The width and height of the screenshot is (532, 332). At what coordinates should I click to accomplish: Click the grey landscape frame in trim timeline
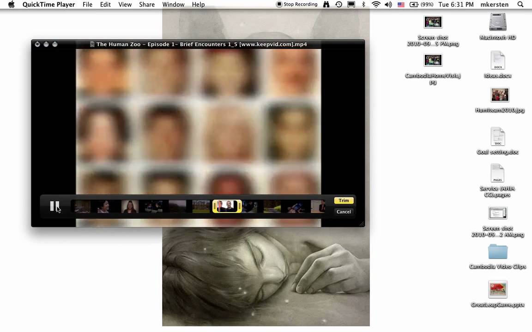pyautogui.click(x=177, y=206)
